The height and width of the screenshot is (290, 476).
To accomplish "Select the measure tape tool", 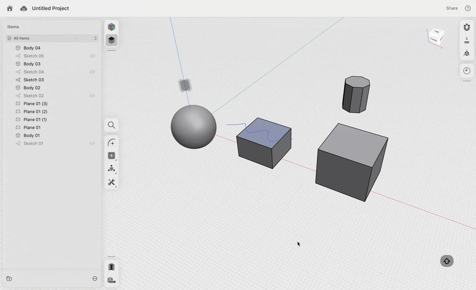I will tap(111, 280).
